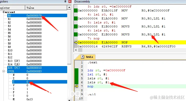Click the current-instruction arrow in Disassembly gutter
This screenshot has height=101, width=186.
[76, 42]
